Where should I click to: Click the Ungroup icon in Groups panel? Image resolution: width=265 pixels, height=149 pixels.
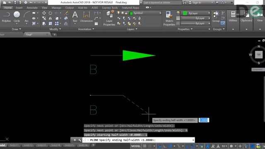pos(223,13)
